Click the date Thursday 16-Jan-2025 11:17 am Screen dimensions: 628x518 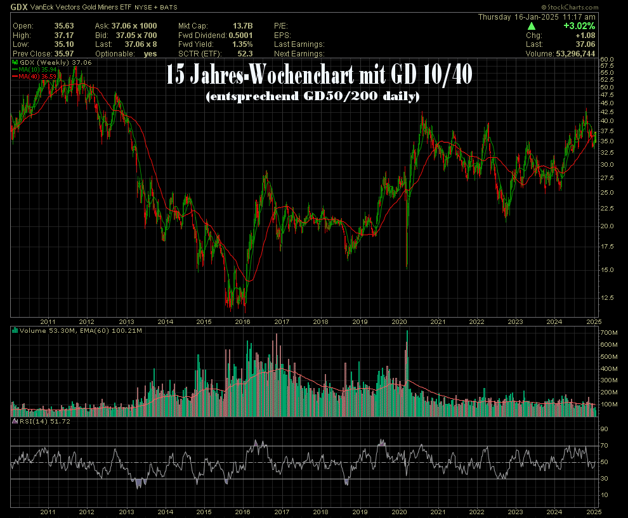(537, 17)
